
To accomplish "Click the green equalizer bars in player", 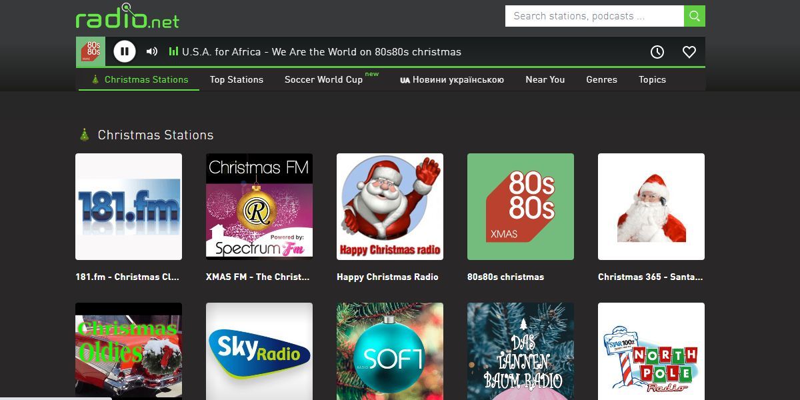I will [173, 51].
